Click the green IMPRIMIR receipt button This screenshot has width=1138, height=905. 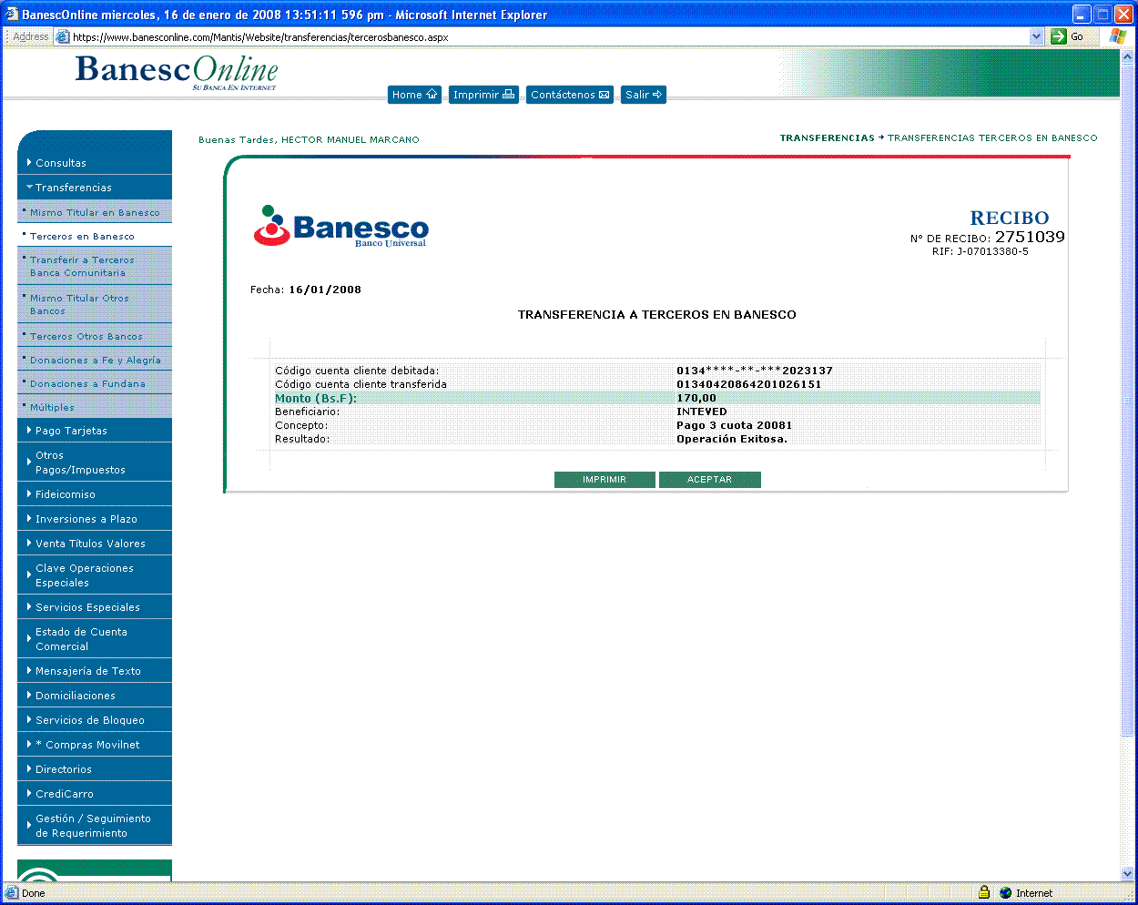point(605,480)
